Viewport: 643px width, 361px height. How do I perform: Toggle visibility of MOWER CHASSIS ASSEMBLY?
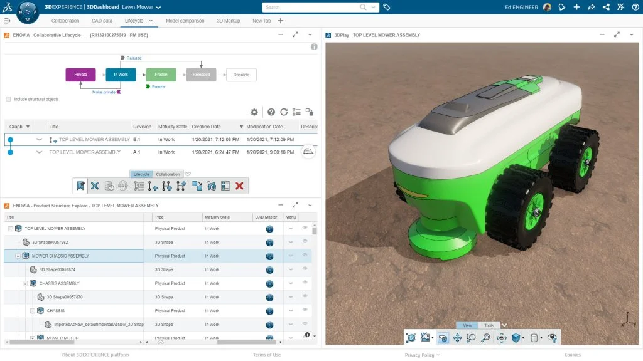[305, 256]
